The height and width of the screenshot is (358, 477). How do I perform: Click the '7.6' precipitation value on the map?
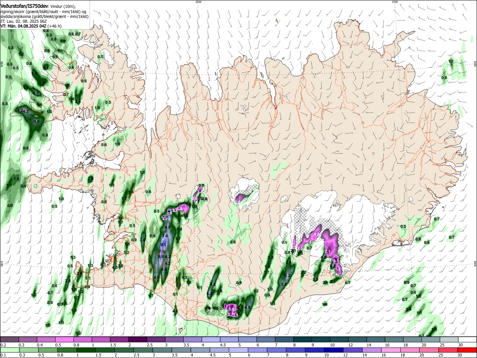coord(165,236)
